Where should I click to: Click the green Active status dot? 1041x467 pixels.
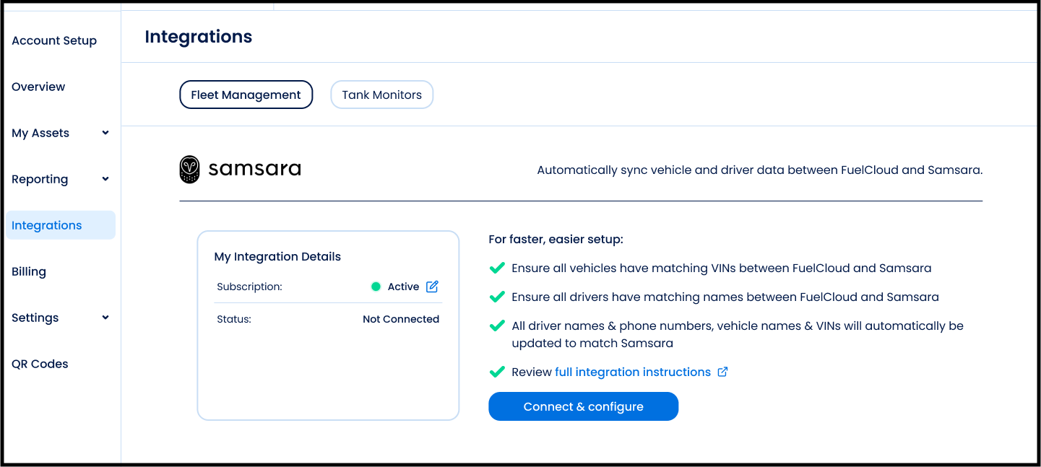coord(376,287)
